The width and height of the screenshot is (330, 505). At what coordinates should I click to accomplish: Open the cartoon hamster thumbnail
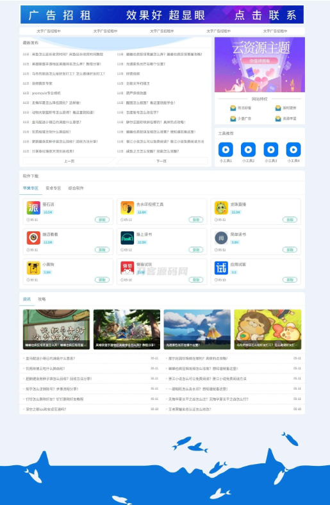tap(268, 329)
